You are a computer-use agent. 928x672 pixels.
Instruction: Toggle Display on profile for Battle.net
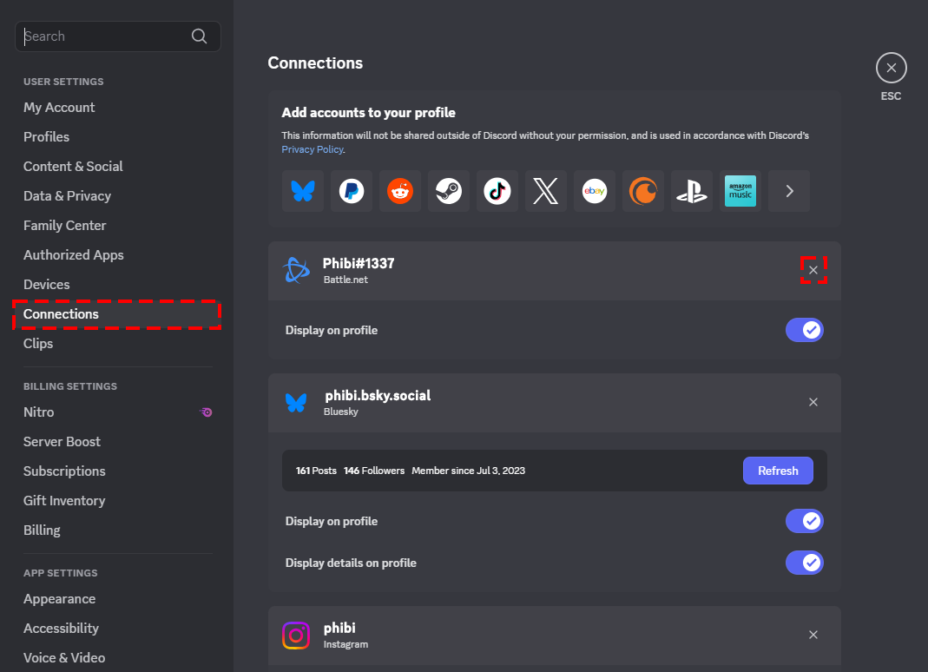804,330
